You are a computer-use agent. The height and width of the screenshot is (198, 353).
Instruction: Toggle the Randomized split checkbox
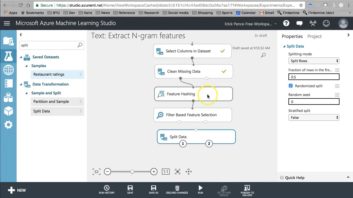pos(291,86)
